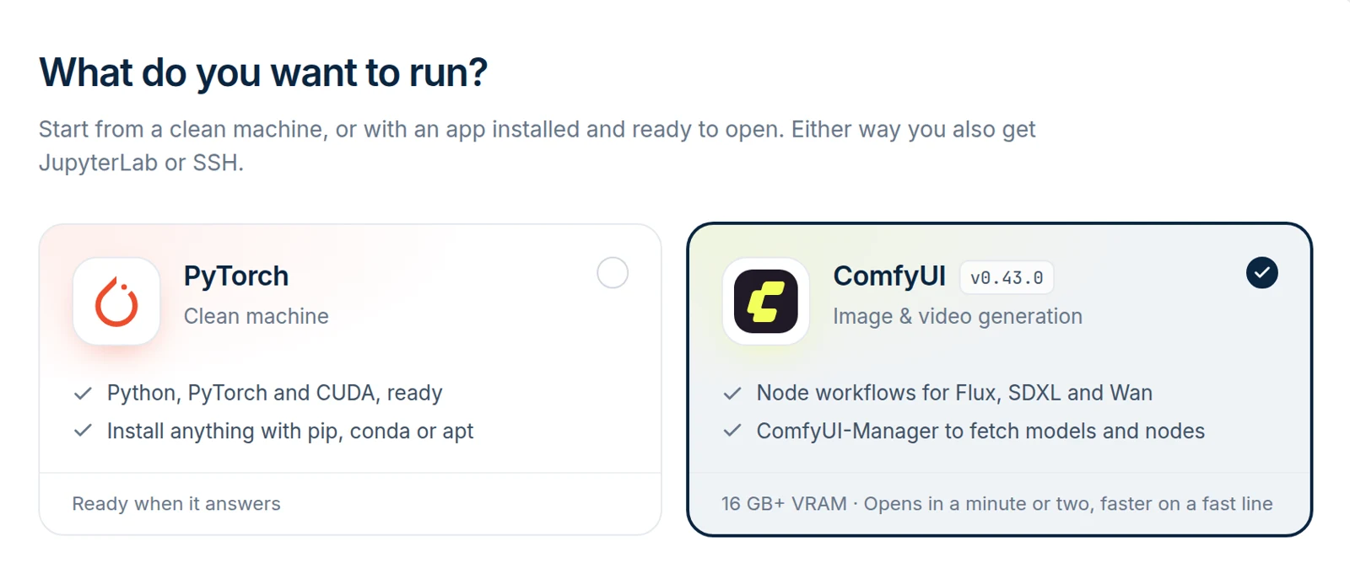
Task: Click checkmark beside "ComfyUI-Manager to fetch models"
Action: pos(732,431)
